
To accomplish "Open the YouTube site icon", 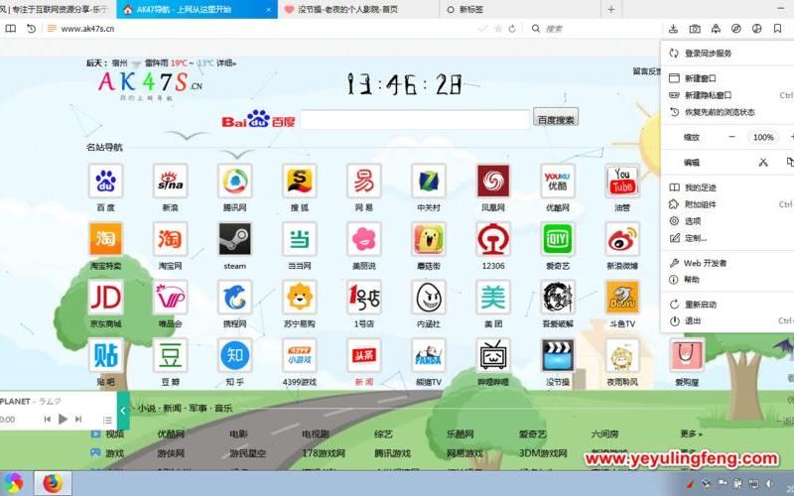I will point(622,181).
